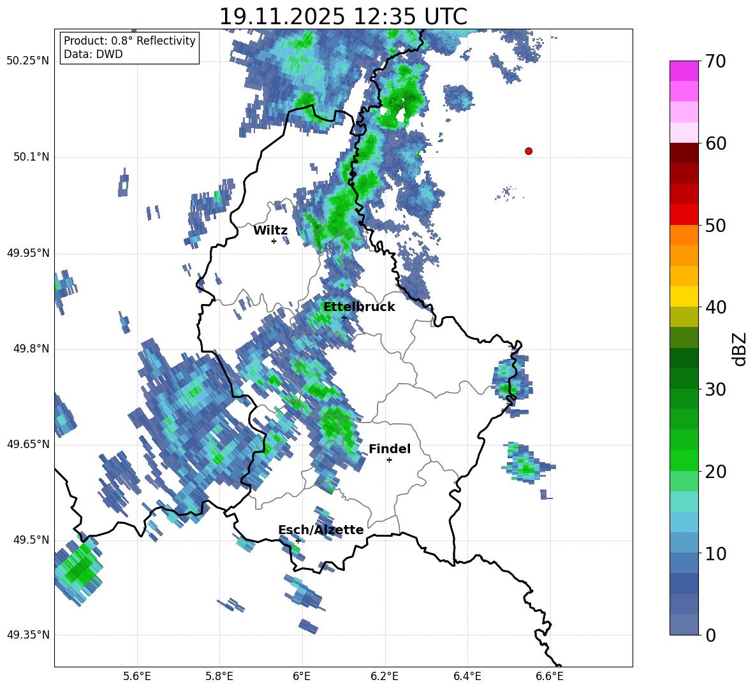Click the colorbar tick label '60'

pos(715,143)
